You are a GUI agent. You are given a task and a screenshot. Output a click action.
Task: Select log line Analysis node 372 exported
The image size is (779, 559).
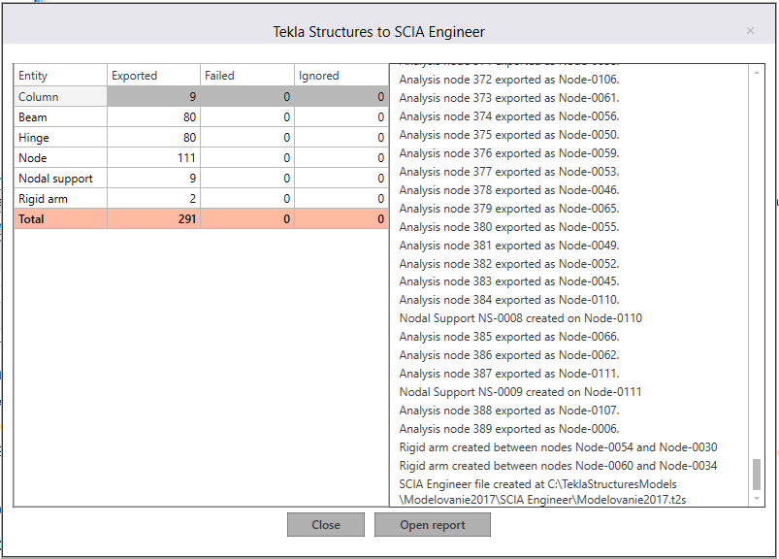coord(509,80)
